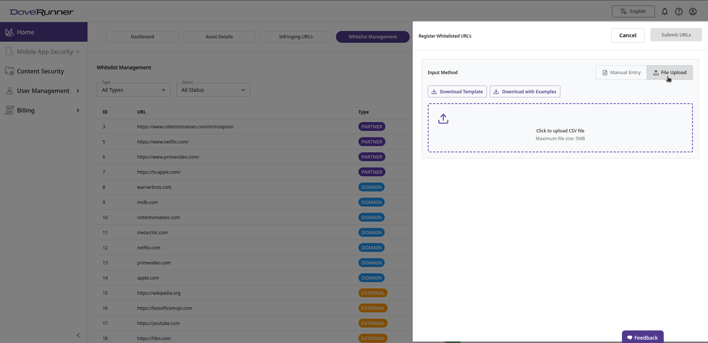This screenshot has width=708, height=343.
Task: Click Download with Examples
Action: [525, 91]
